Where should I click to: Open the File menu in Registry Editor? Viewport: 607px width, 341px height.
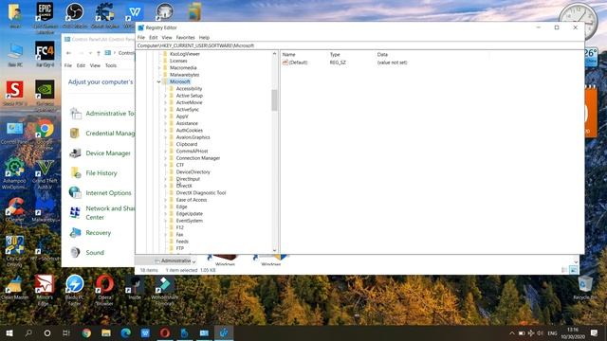pyautogui.click(x=141, y=38)
